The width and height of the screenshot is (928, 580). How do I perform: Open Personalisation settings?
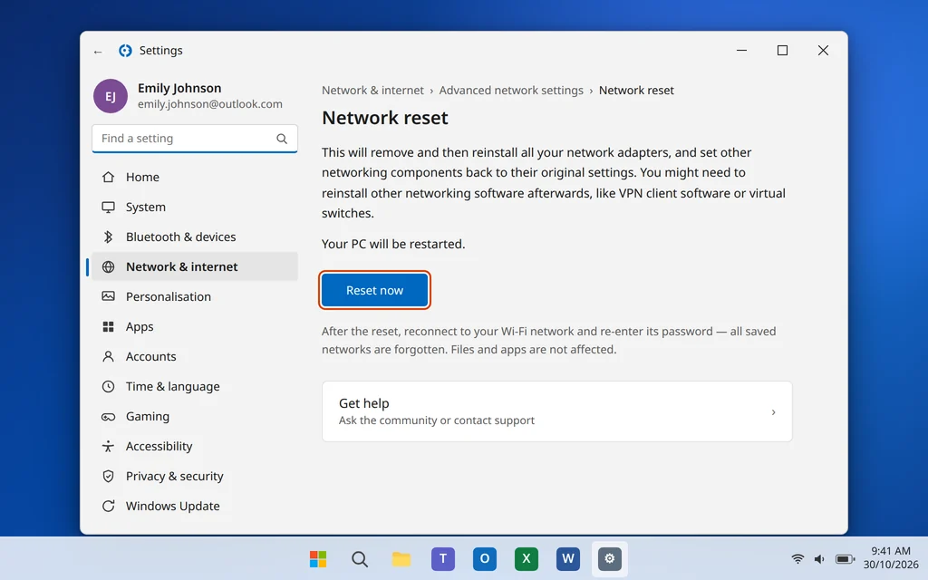pos(195,296)
